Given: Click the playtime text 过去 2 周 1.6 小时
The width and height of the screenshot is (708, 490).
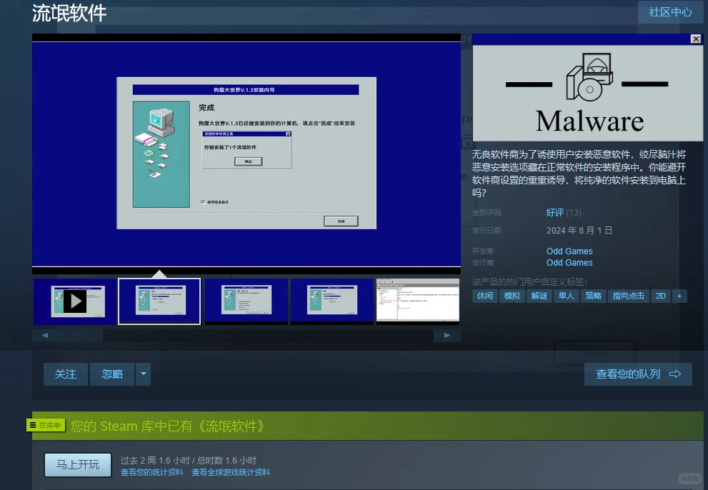Looking at the screenshot, I should click(155, 460).
